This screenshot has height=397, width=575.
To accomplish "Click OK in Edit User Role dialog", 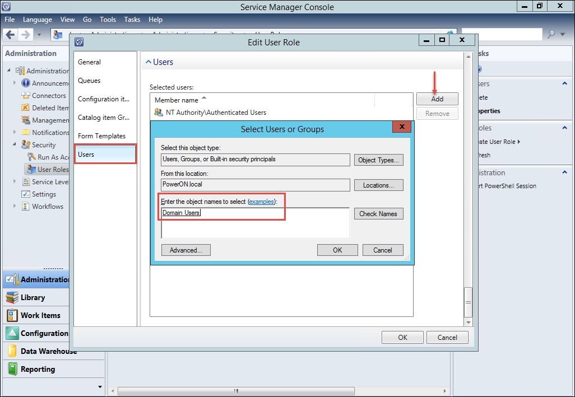I will 402,337.
